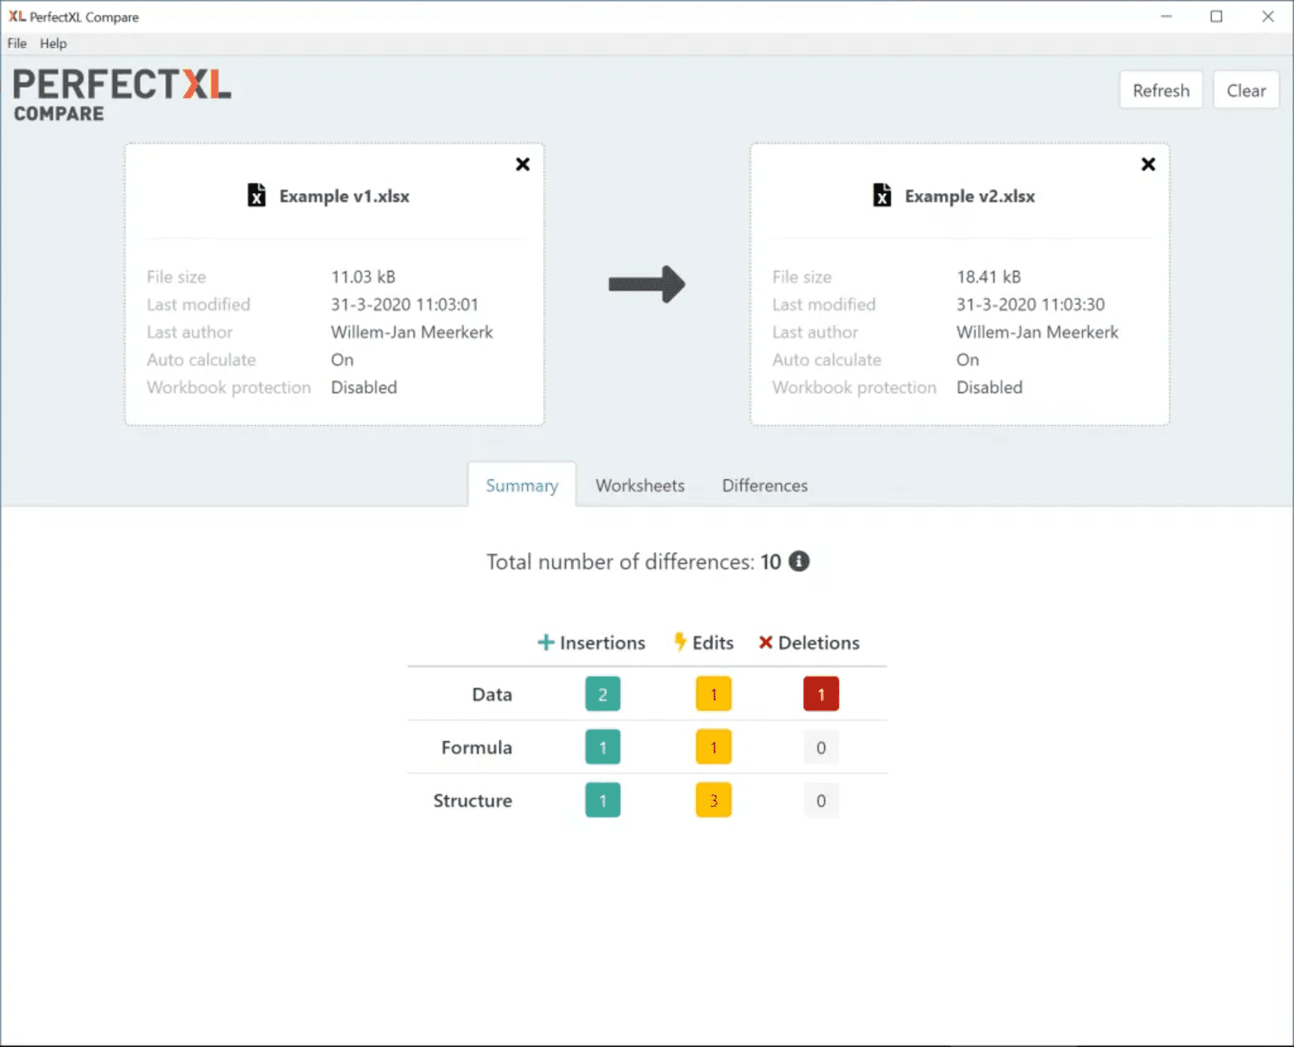
Task: Click Auto calculate label in v2 card
Action: coord(827,359)
